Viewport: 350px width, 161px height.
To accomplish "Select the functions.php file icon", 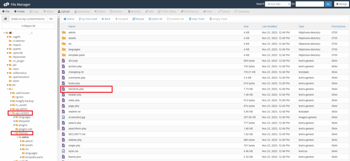I will point(64,89).
